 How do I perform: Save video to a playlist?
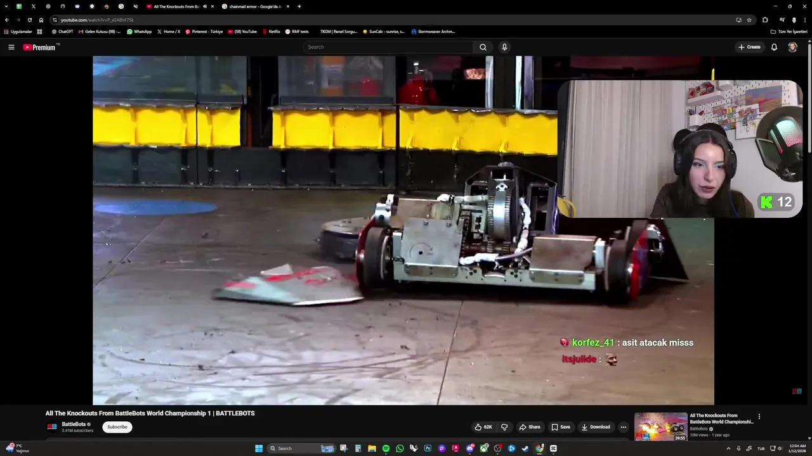click(561, 427)
